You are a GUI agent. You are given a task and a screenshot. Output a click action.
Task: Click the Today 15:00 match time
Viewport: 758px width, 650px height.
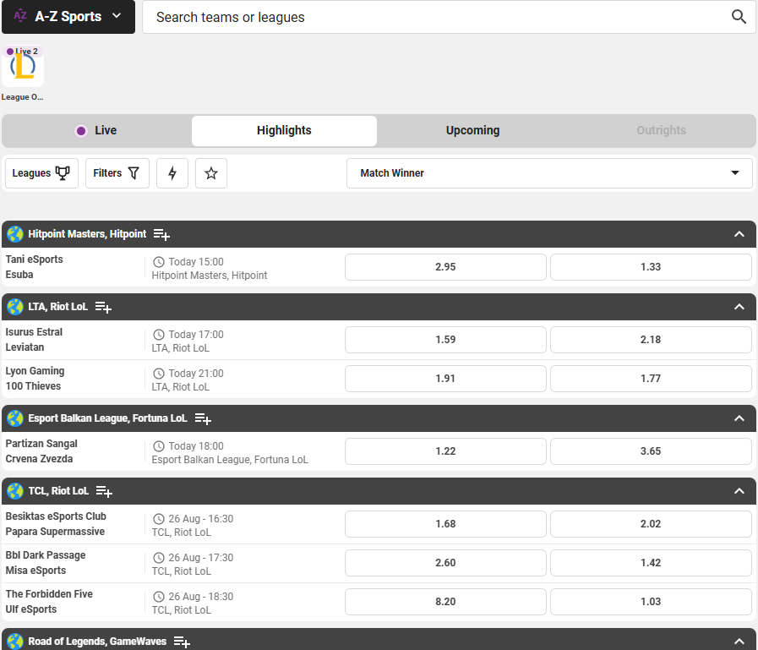[x=196, y=262]
